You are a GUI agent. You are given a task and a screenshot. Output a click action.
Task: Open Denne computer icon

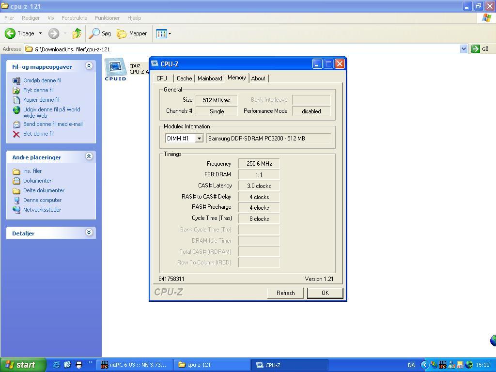coord(16,200)
